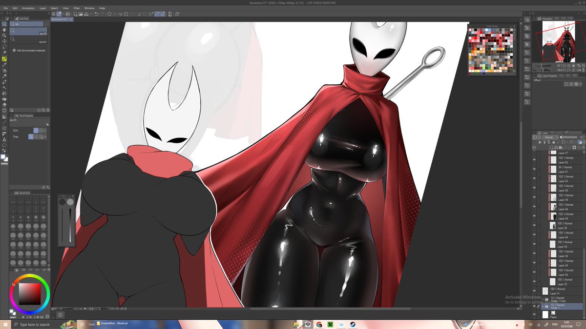
Task: Open ScreenShot - Shortcut taskbar item
Action: pyautogui.click(x=112, y=324)
